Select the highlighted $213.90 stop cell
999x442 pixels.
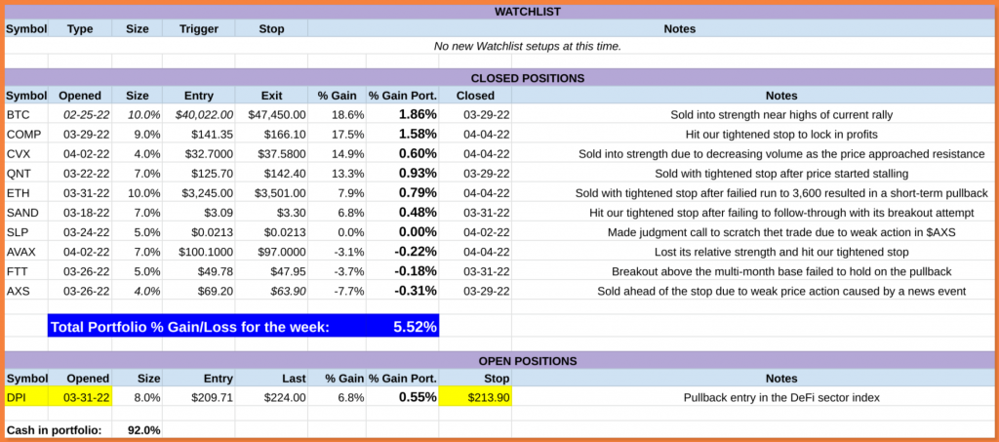click(x=475, y=397)
